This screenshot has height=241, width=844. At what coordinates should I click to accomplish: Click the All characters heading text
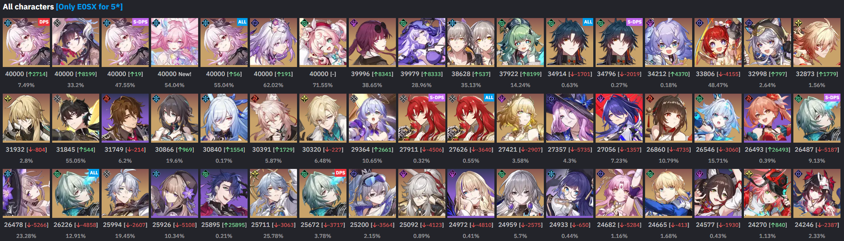pos(28,7)
